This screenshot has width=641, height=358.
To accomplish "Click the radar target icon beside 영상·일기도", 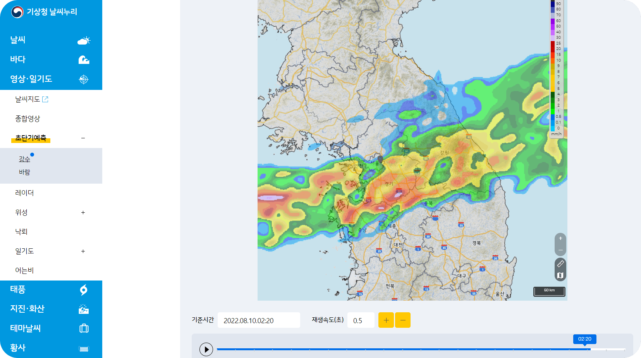I will click(x=84, y=79).
